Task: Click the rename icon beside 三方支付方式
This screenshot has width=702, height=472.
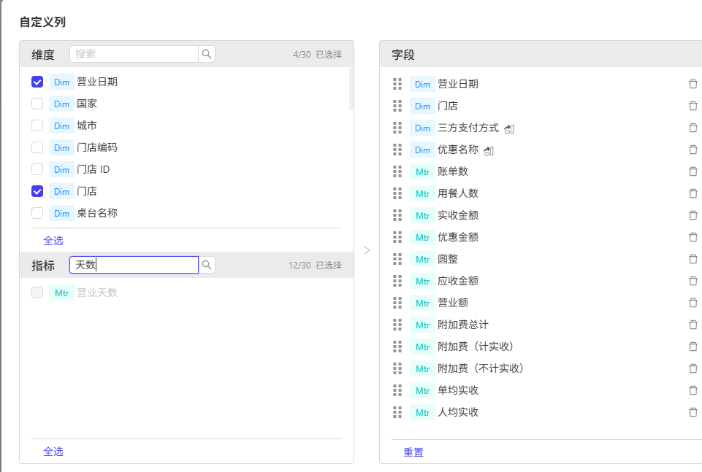Action: click(x=509, y=128)
